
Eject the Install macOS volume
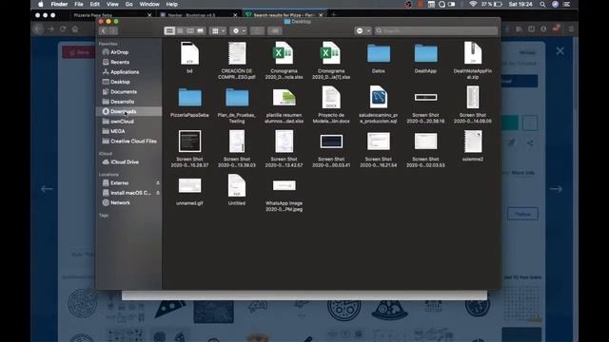click(158, 193)
